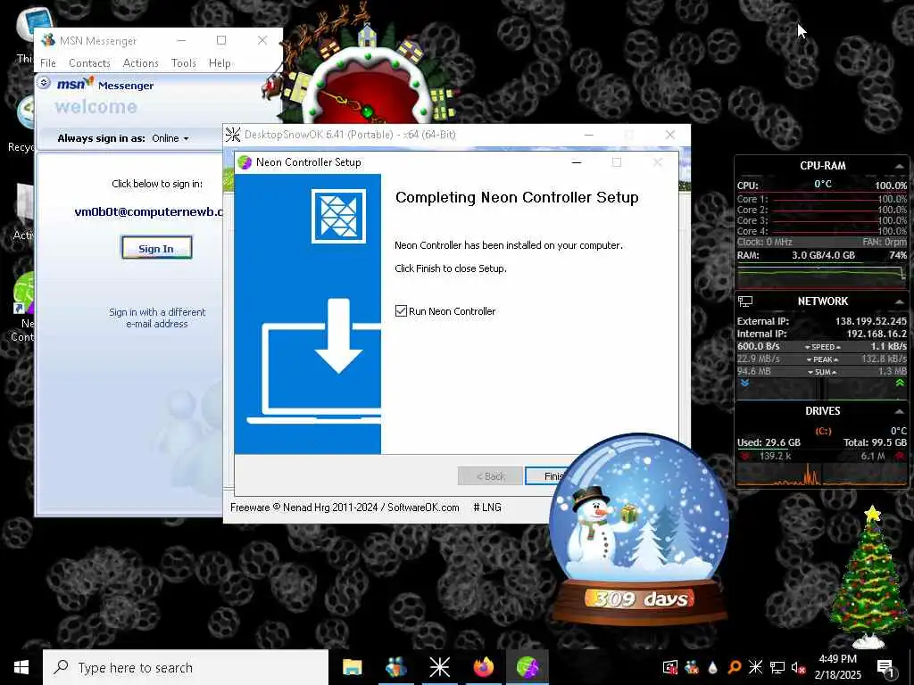Image resolution: width=914 pixels, height=685 pixels.
Task: Click the network tray icon
Action: pos(777,667)
